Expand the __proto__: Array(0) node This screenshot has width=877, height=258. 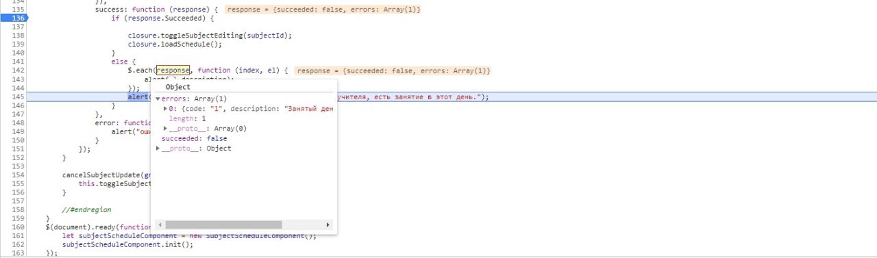pos(165,128)
